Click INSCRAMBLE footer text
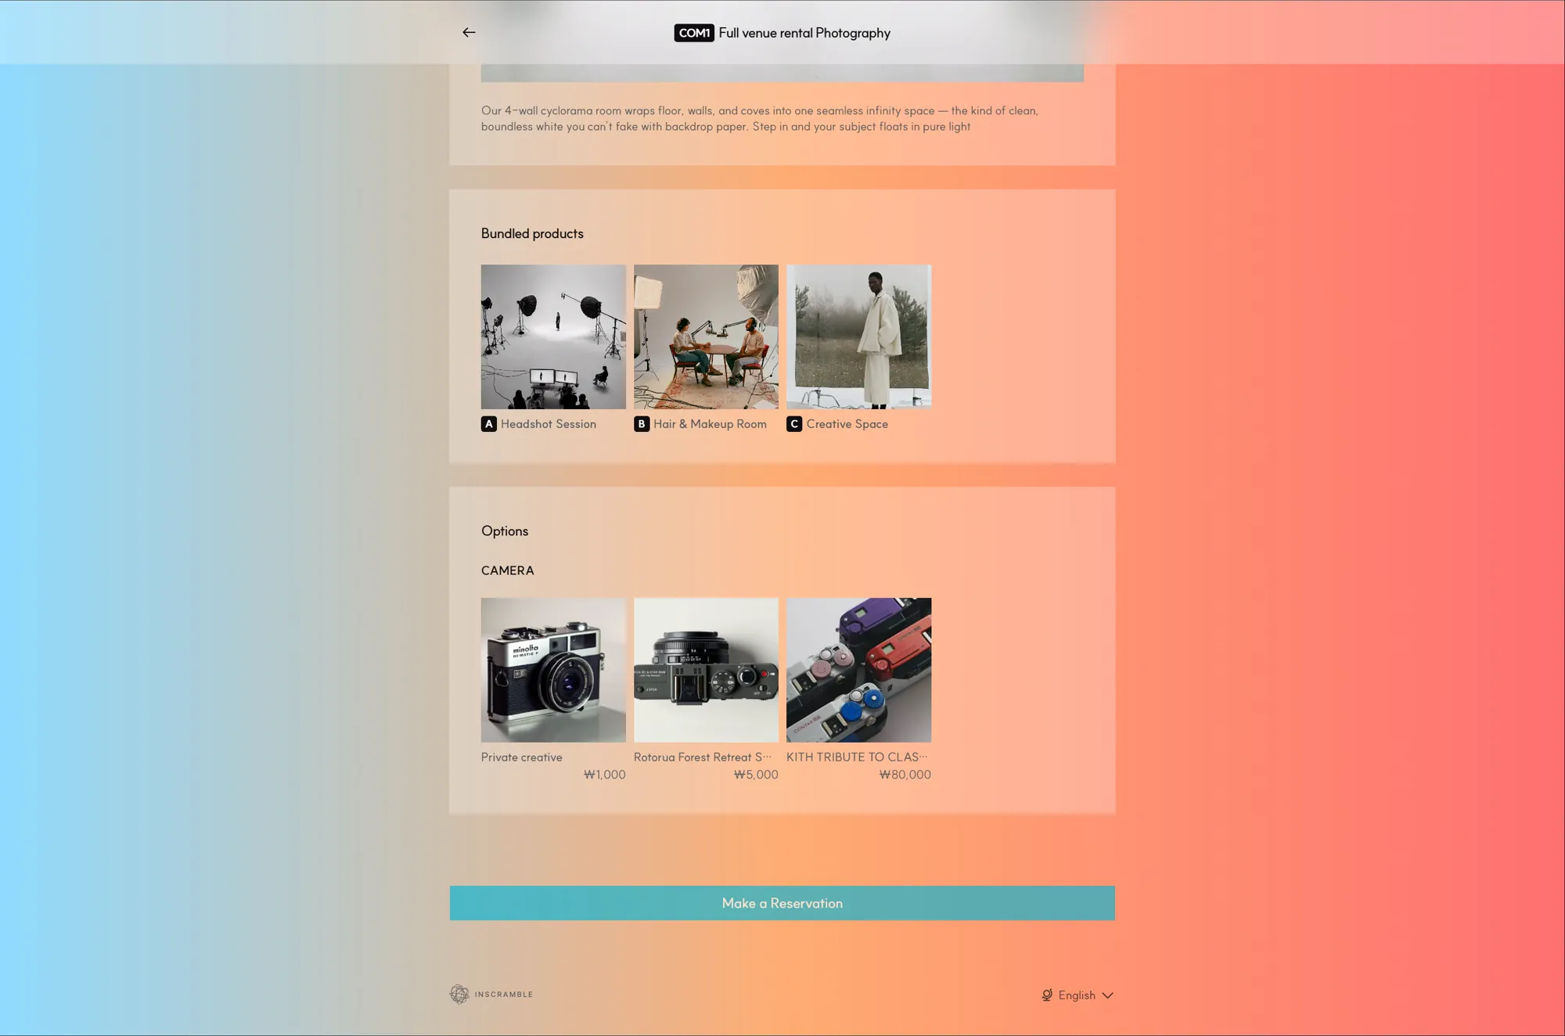Screen dimensions: 1565x1036 (x=503, y=995)
